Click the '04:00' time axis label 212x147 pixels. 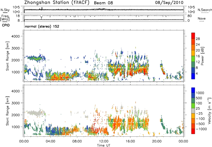click(50, 141)
